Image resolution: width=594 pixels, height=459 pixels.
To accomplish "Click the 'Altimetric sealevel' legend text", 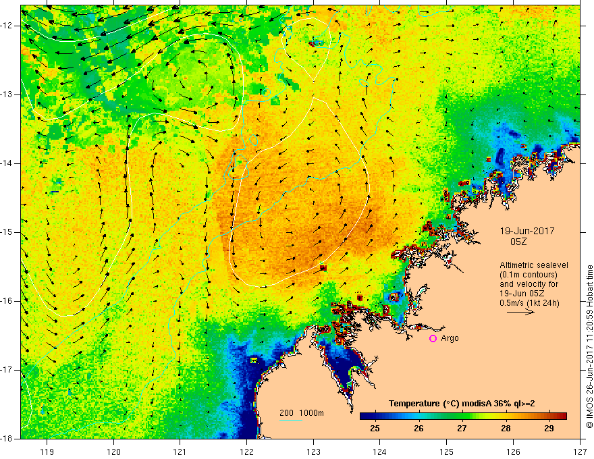I will tap(534, 265).
